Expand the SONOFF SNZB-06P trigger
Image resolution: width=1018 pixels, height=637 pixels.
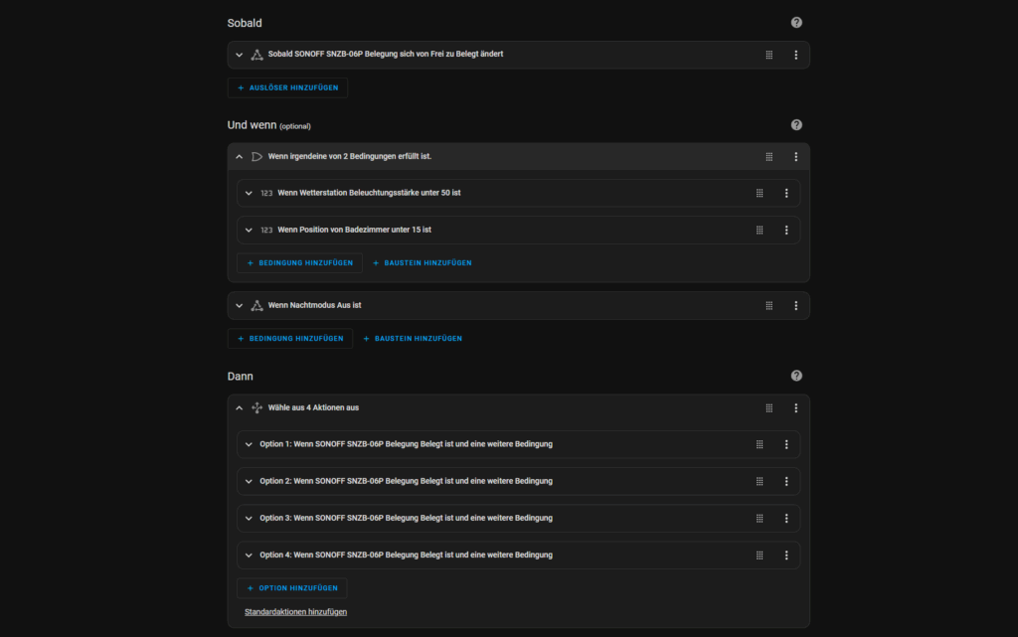(239, 55)
